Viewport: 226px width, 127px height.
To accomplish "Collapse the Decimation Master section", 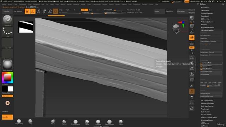I will point(207,30).
